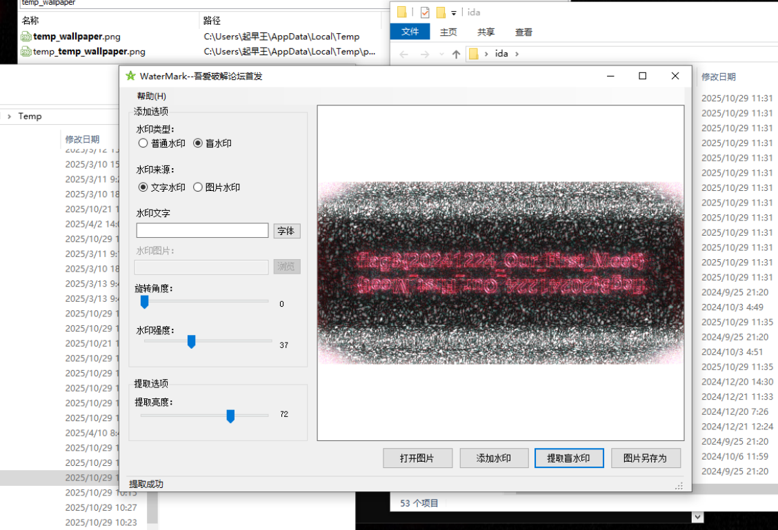Click PNG icon of temp_wallpaper.png result

click(x=26, y=37)
